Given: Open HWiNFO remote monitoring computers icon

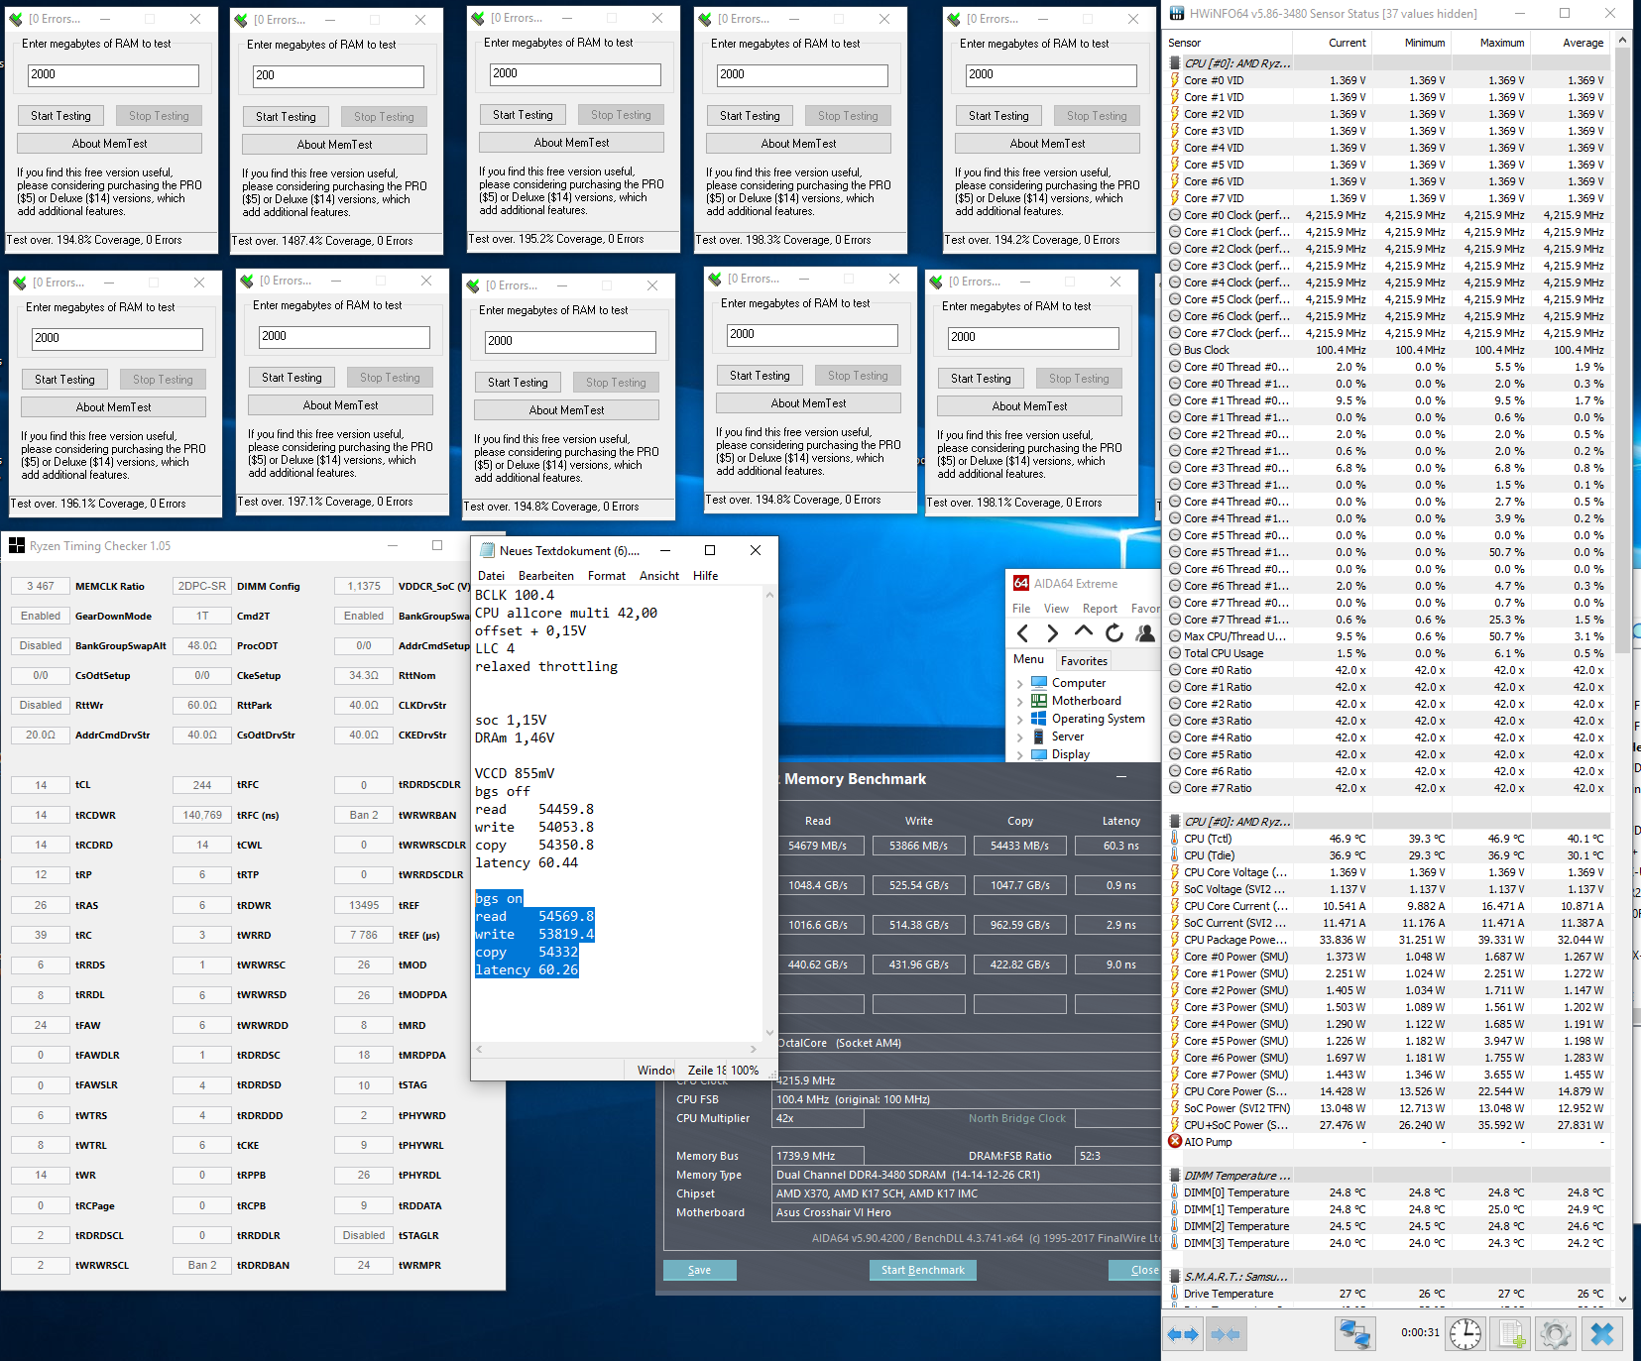Looking at the screenshot, I should click(x=1354, y=1334).
